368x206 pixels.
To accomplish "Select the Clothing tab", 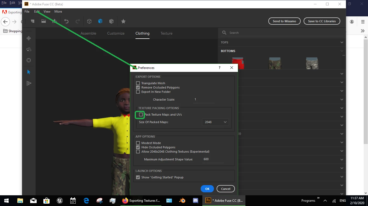I will pos(143,33).
